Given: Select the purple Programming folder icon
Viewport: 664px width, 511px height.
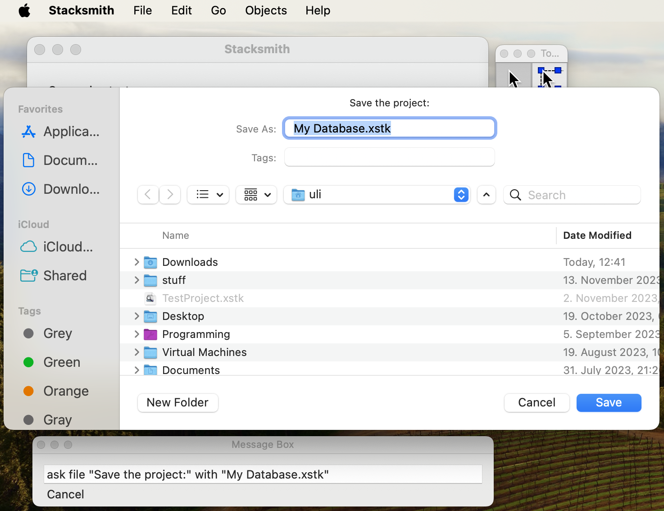Looking at the screenshot, I should pos(150,334).
